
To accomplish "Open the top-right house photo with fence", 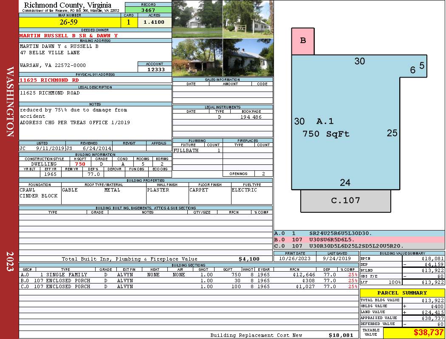I will [x=248, y=19].
